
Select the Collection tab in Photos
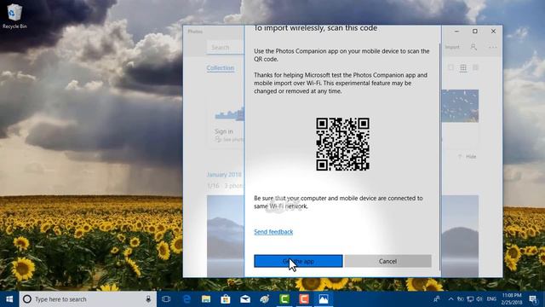point(221,68)
